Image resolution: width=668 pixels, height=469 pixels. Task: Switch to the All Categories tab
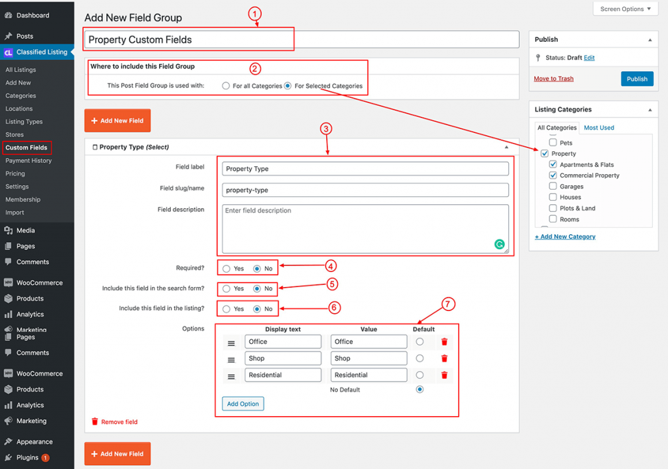[x=557, y=128]
